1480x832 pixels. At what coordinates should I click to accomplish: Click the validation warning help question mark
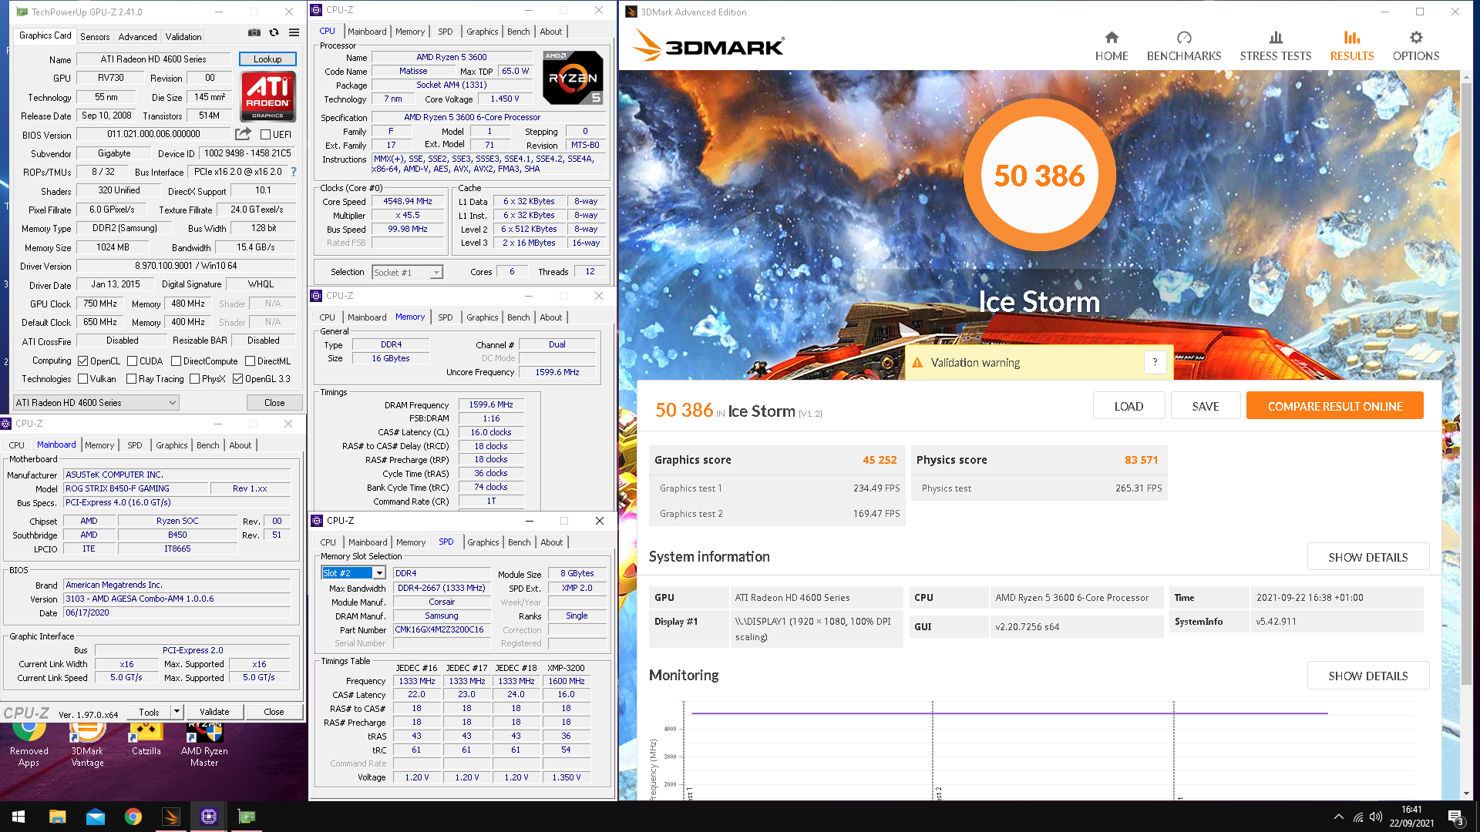click(x=1155, y=362)
